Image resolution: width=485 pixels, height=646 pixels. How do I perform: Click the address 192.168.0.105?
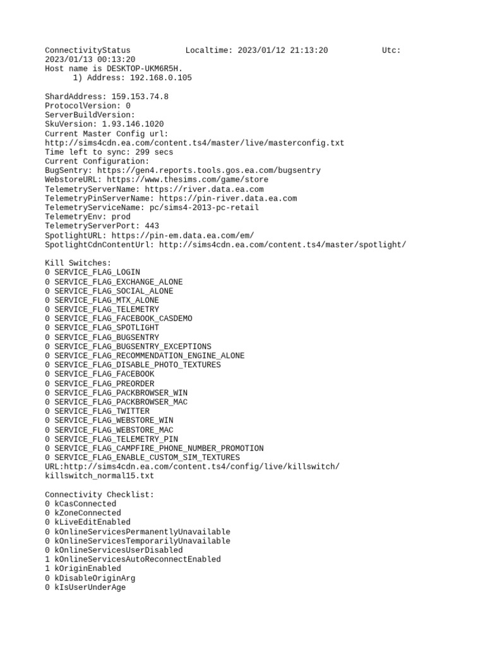coord(161,78)
